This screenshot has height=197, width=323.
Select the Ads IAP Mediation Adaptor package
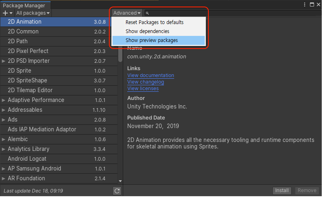[x=59, y=129]
